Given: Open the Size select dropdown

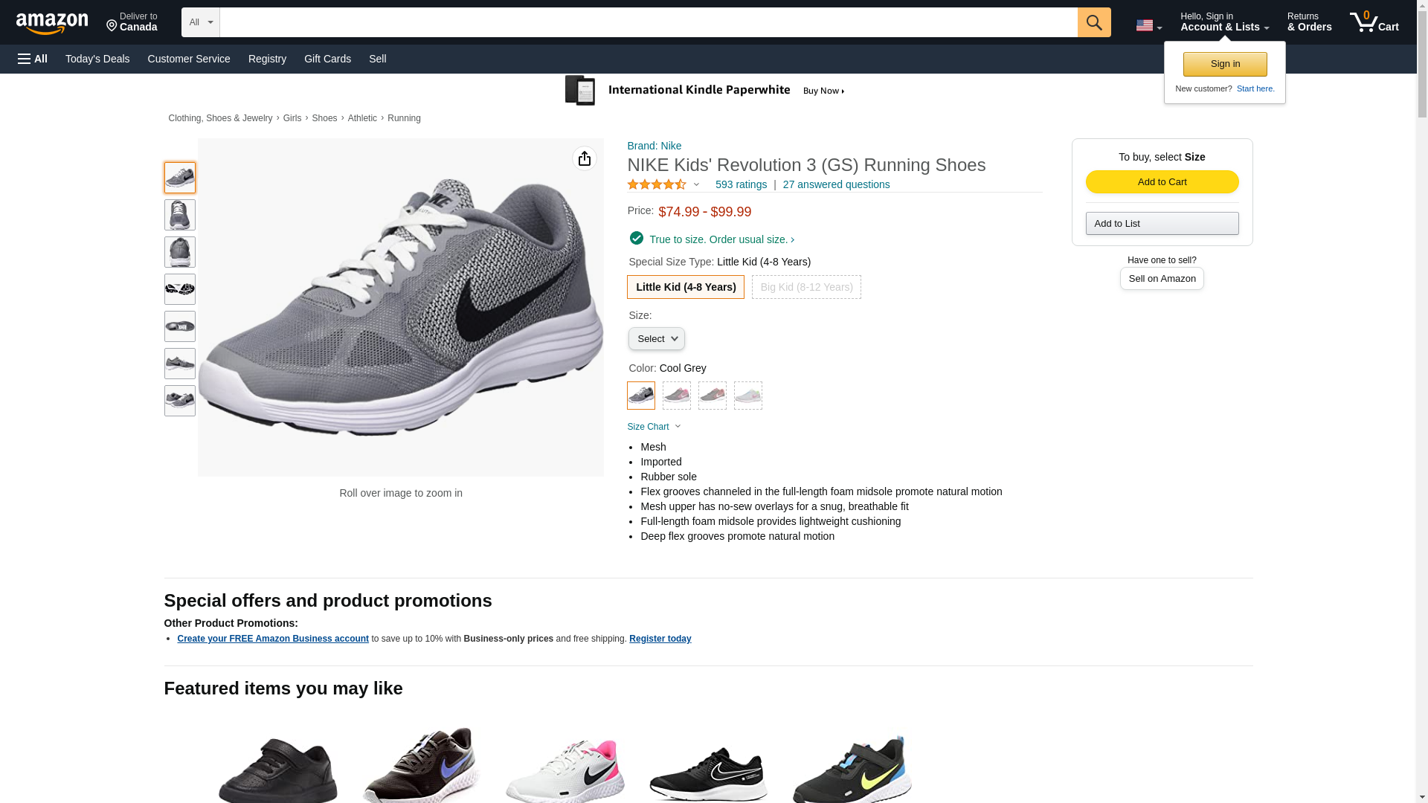Looking at the screenshot, I should click(x=656, y=339).
